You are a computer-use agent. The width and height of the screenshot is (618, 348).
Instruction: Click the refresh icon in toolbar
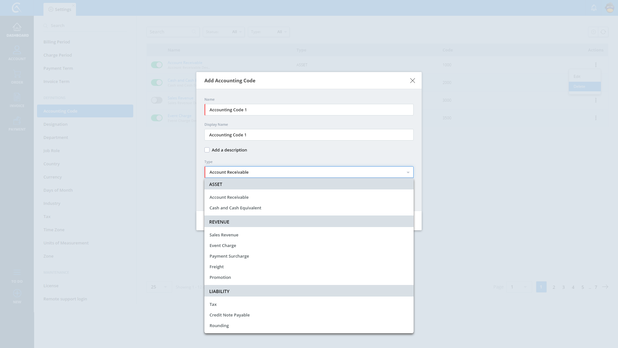click(x=603, y=32)
